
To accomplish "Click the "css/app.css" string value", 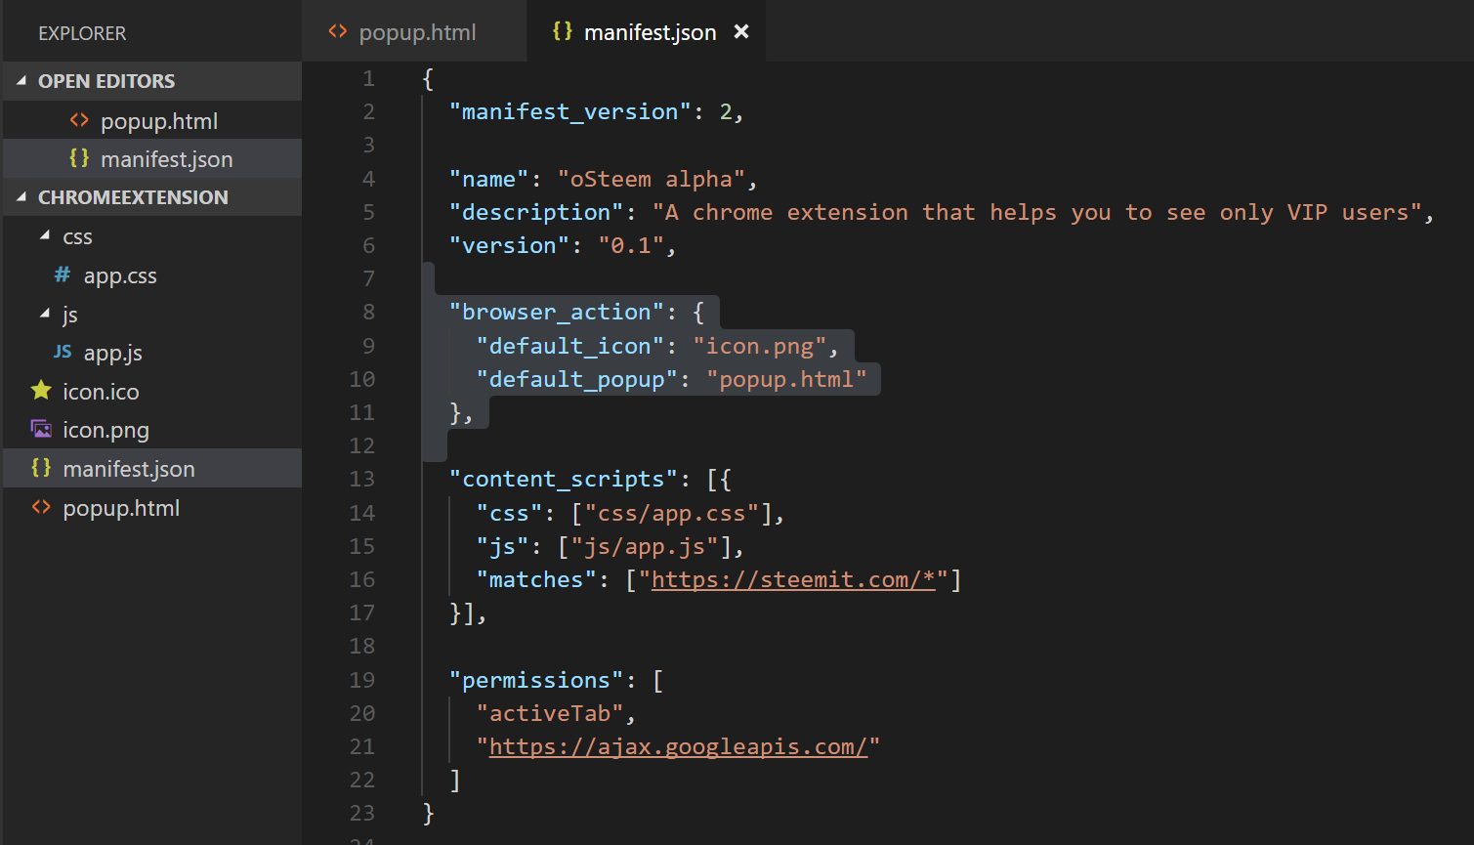I will (672, 514).
